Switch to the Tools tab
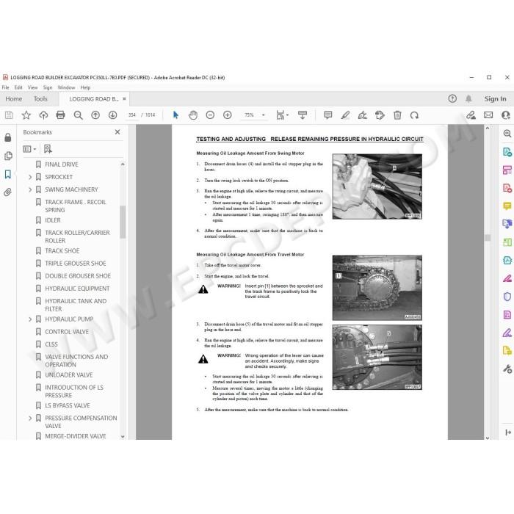The width and height of the screenshot is (514, 514). (x=40, y=98)
